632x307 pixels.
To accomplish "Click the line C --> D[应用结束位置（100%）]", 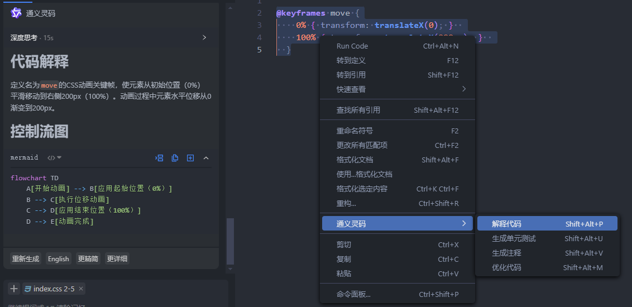I will (x=84, y=210).
